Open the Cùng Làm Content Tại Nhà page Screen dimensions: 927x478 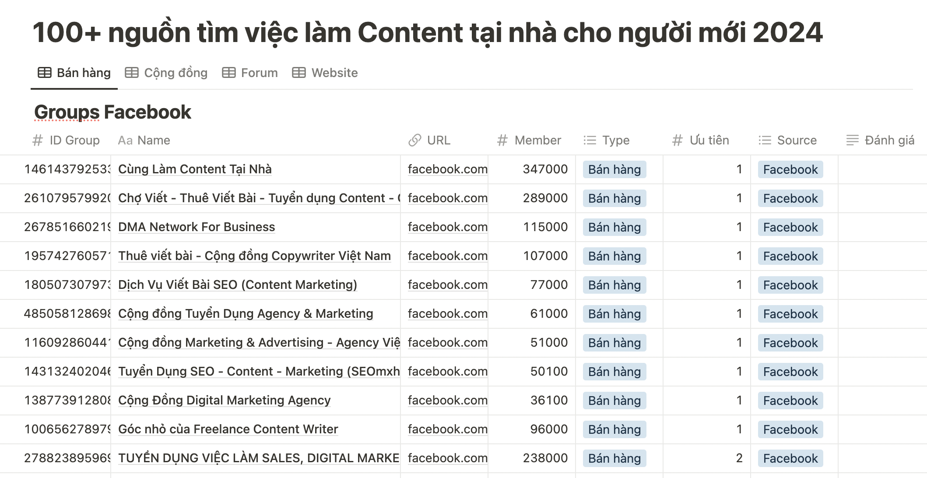195,169
